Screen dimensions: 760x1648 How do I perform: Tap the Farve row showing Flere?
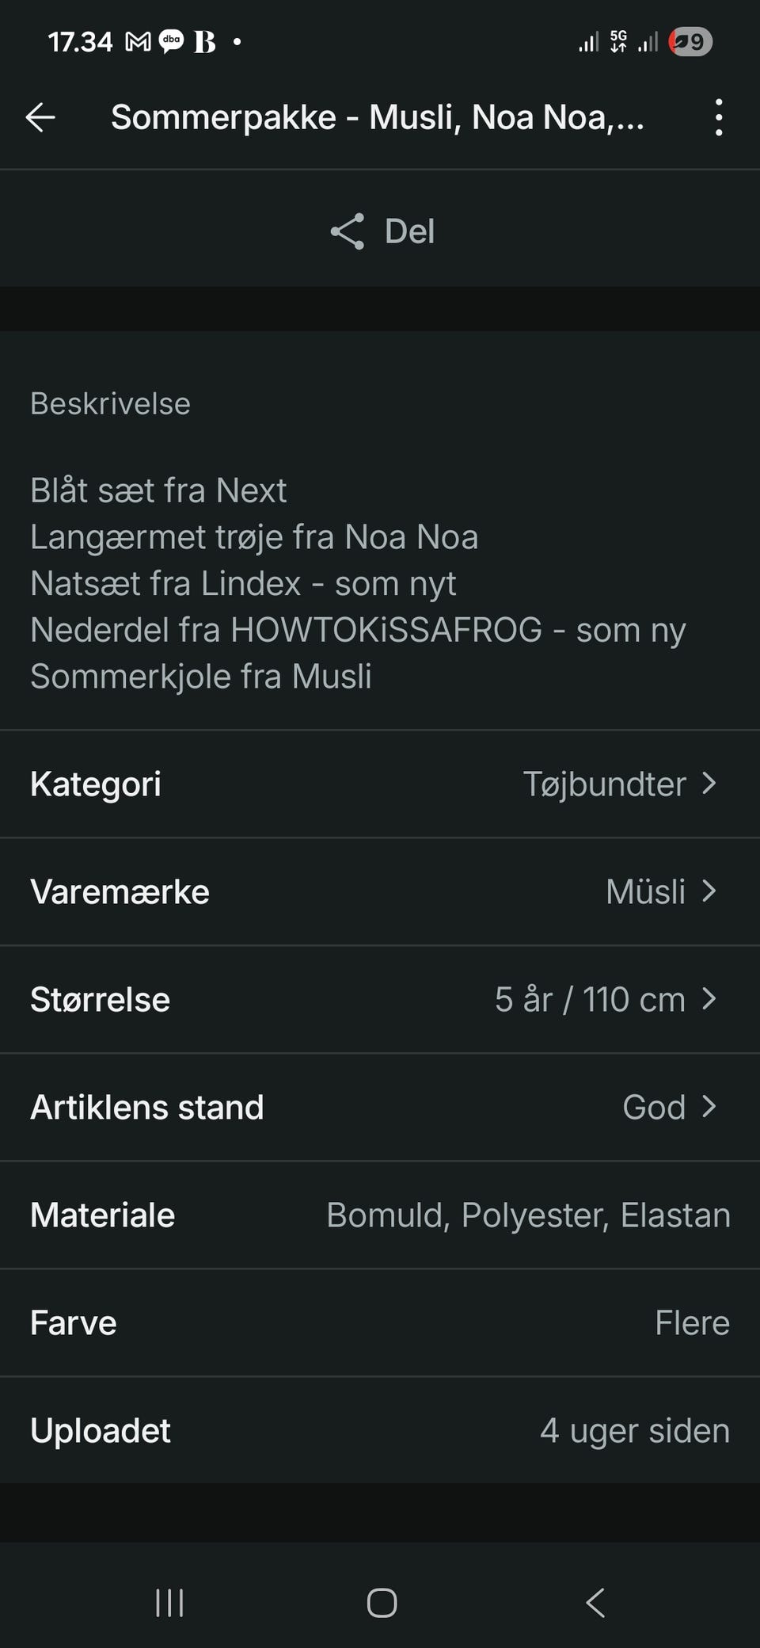click(380, 1322)
